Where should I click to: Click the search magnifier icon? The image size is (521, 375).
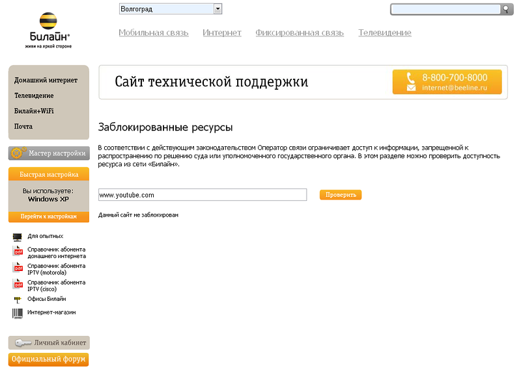pyautogui.click(x=506, y=9)
